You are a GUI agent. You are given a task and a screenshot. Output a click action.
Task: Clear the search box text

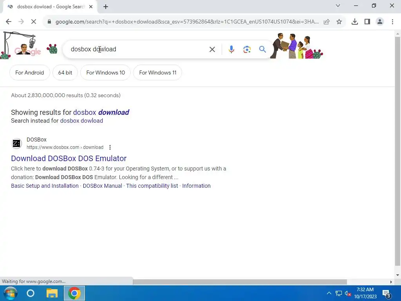[x=212, y=49]
